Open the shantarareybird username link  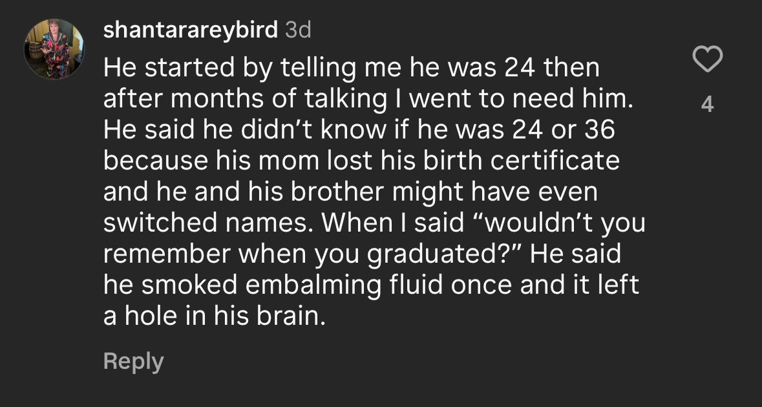click(x=191, y=29)
